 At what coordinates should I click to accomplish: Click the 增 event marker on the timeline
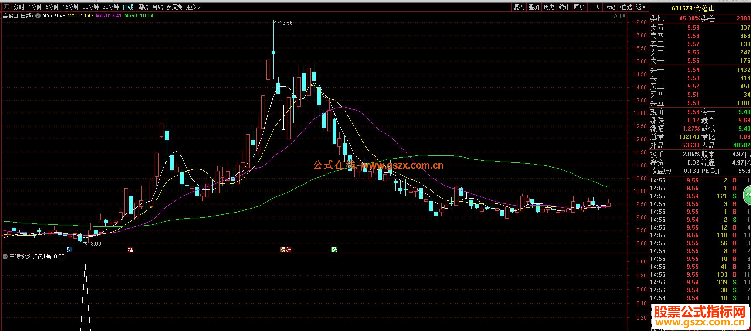tap(130, 250)
